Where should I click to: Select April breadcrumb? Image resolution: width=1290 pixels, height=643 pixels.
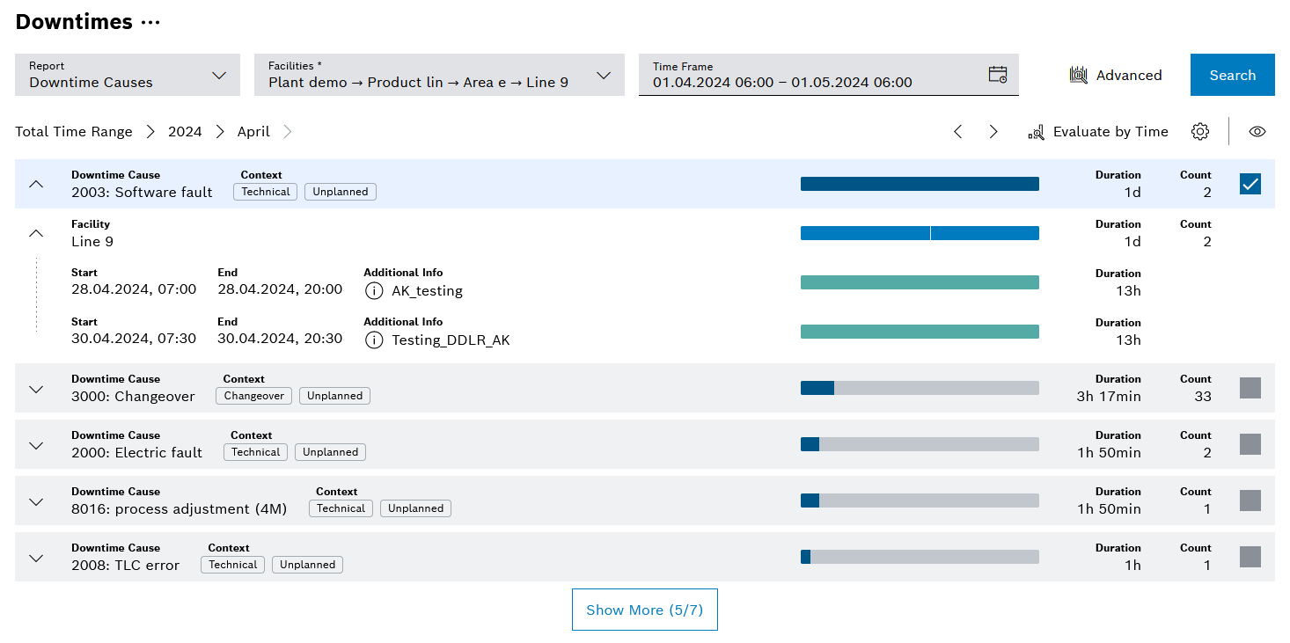click(253, 132)
